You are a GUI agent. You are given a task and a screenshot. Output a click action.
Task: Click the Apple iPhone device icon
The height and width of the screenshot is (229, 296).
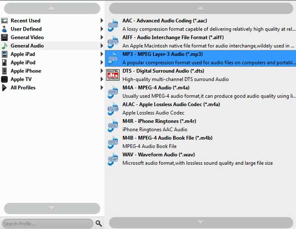(4, 71)
